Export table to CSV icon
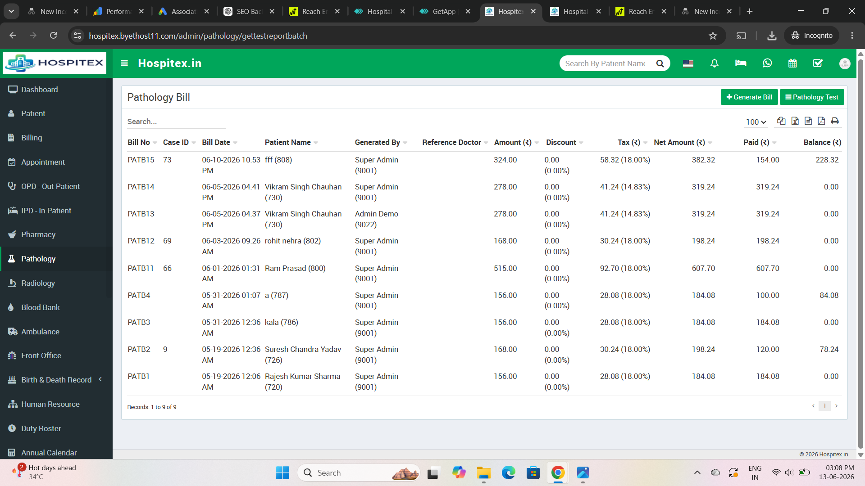 pyautogui.click(x=808, y=121)
